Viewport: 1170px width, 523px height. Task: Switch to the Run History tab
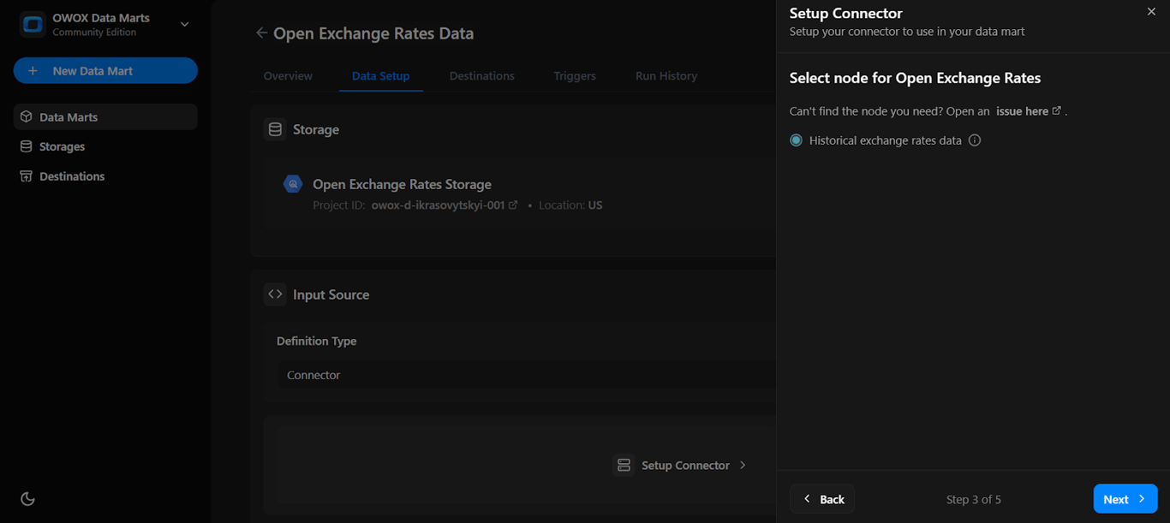666,76
